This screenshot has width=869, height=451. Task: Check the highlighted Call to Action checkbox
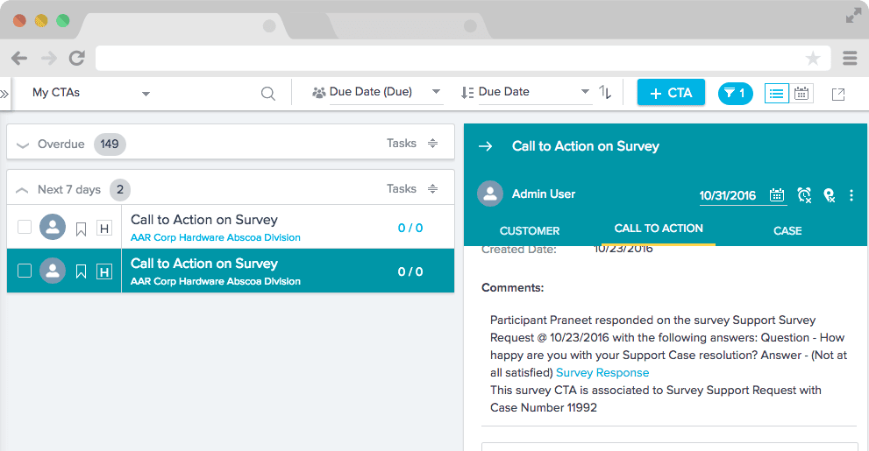pyautogui.click(x=25, y=271)
